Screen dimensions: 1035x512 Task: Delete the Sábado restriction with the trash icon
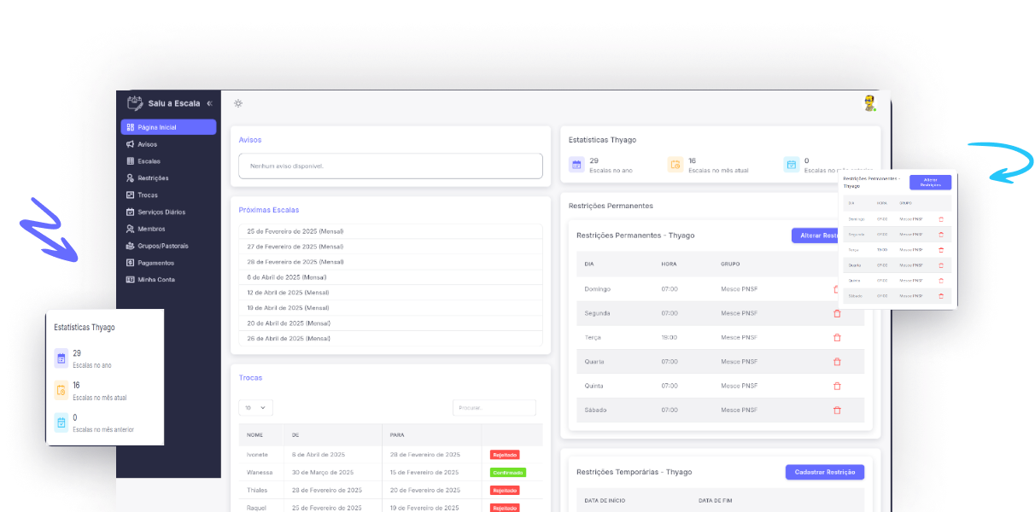pos(837,410)
